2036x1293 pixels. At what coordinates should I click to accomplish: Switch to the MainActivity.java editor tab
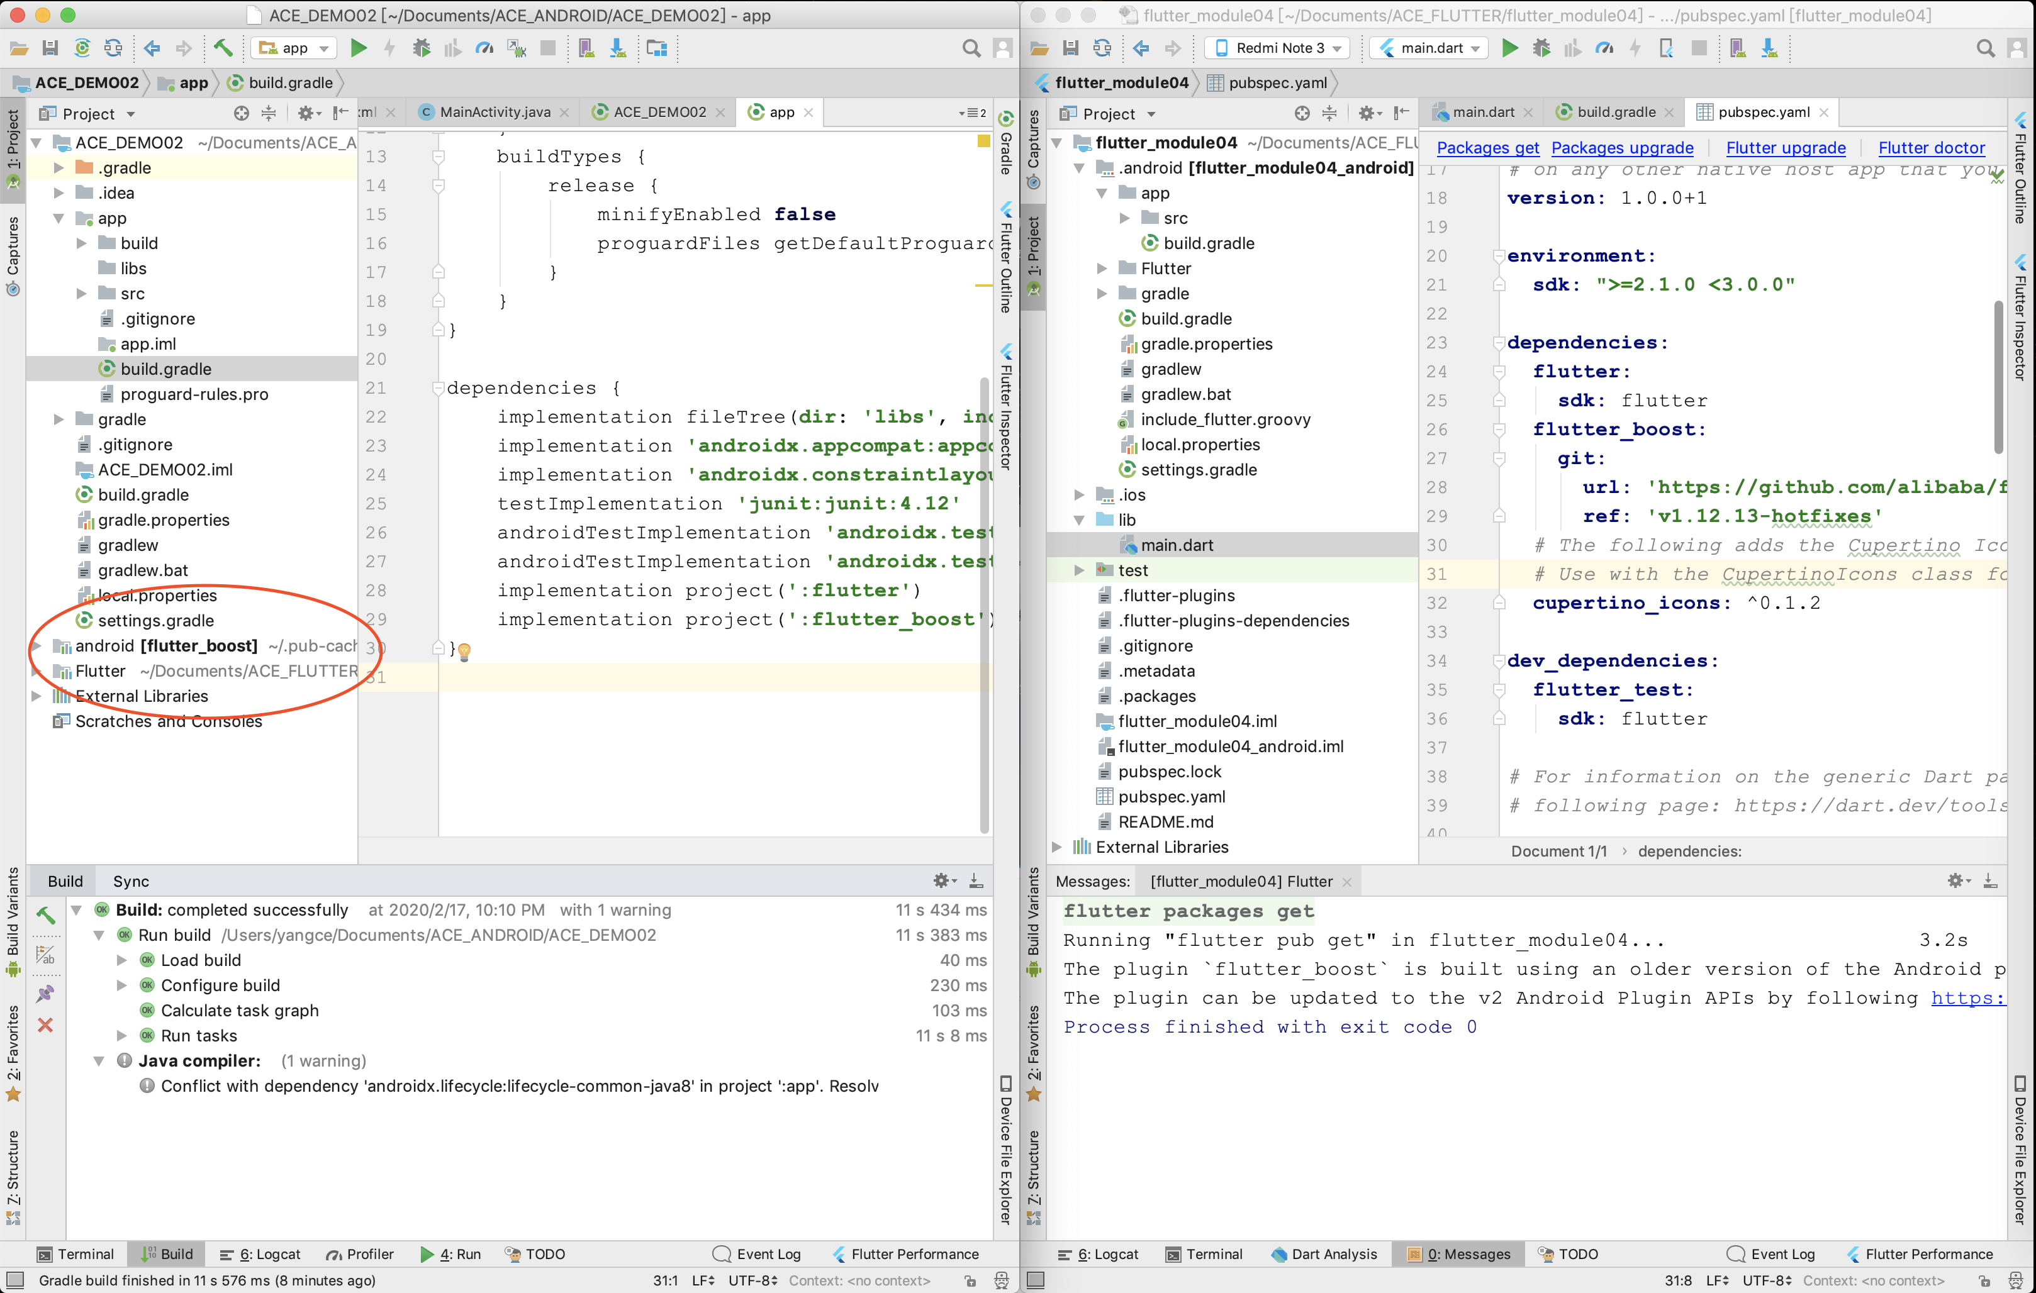[494, 111]
